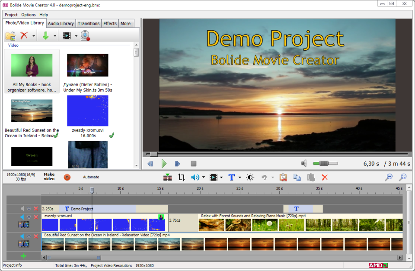This screenshot has height=271, width=415.
Task: Click the Make video button
Action: pos(49,177)
